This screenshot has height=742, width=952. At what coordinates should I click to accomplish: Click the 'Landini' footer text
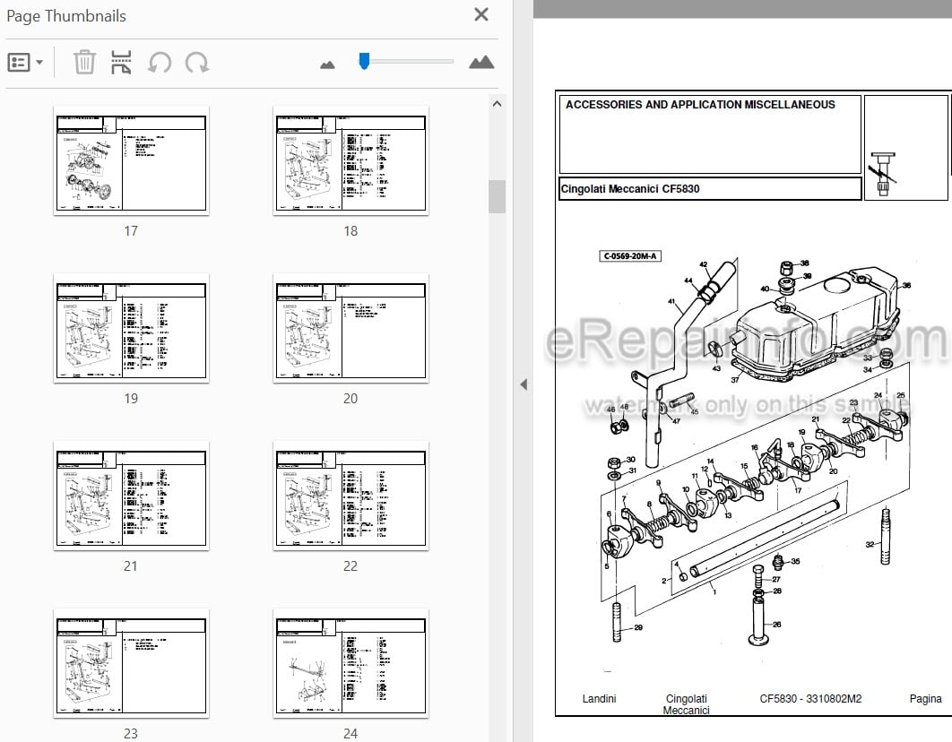point(599,698)
